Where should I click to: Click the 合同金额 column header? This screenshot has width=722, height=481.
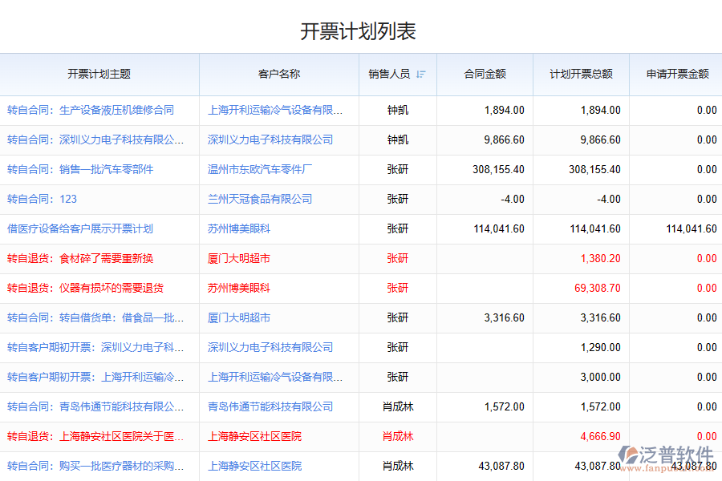pos(485,75)
